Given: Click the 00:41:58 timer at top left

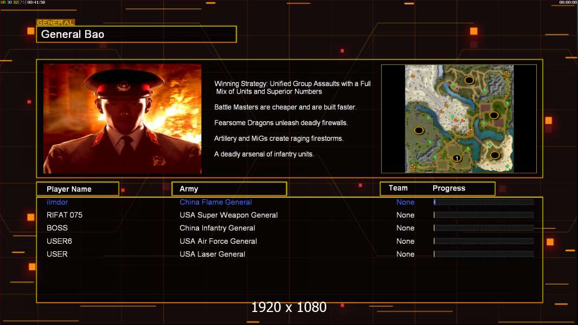Looking at the screenshot, I should point(36,2).
